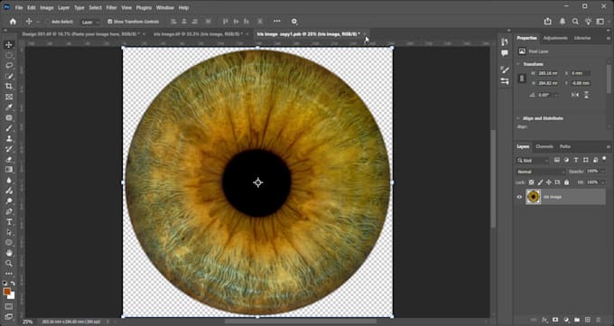Toggle Show Transform Controls checkbox
The height and width of the screenshot is (326, 614).
pyautogui.click(x=109, y=22)
